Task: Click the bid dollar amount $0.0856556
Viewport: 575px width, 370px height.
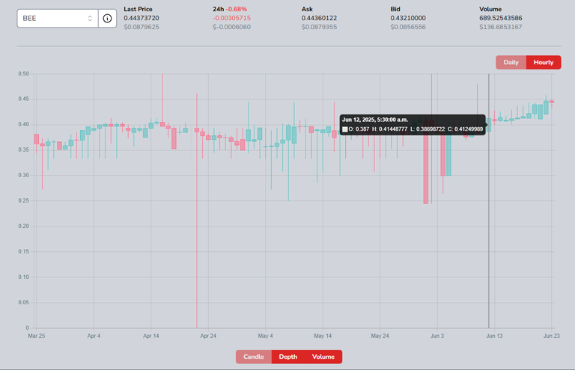Action: (x=408, y=27)
